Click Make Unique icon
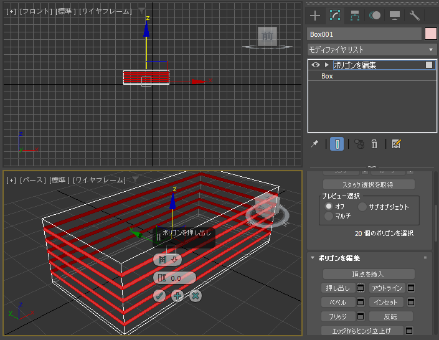The width and height of the screenshot is (439, 340). click(x=359, y=144)
